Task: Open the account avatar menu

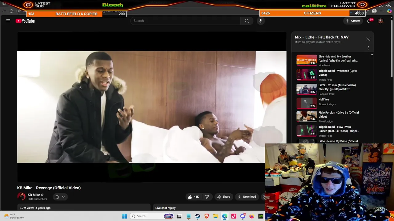Action: (381, 21)
